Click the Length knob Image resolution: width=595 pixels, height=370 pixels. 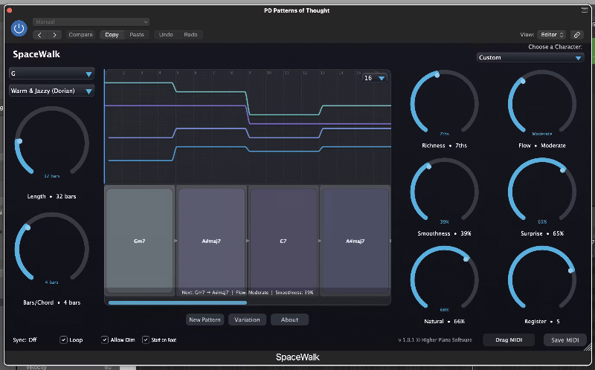[x=52, y=143]
